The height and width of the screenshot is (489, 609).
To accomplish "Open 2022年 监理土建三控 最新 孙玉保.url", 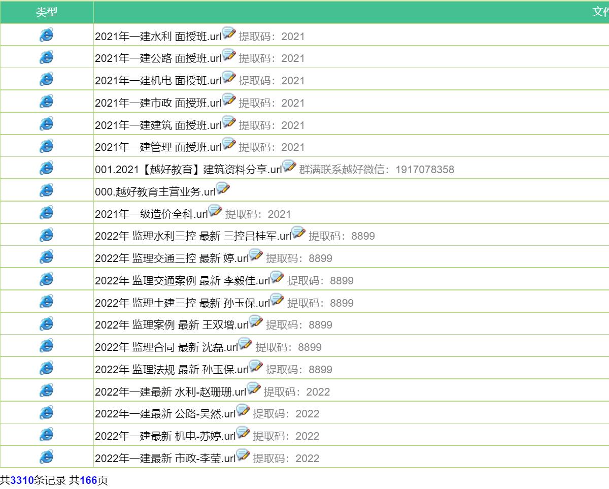I will (182, 303).
